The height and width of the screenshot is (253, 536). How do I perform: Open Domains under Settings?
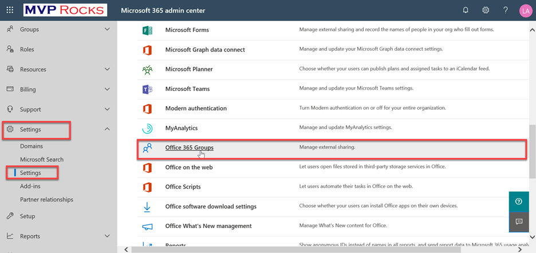coord(31,146)
